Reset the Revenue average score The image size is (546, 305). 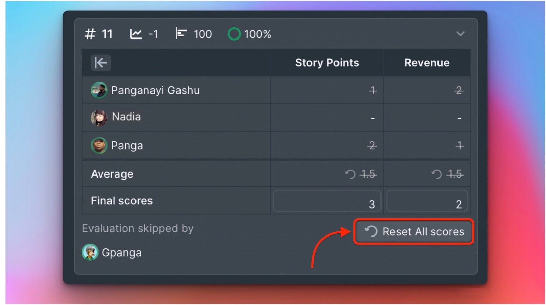(x=436, y=174)
